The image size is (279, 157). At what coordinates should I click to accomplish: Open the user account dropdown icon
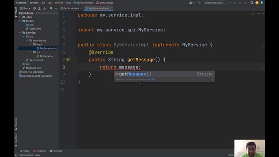[x=191, y=3]
